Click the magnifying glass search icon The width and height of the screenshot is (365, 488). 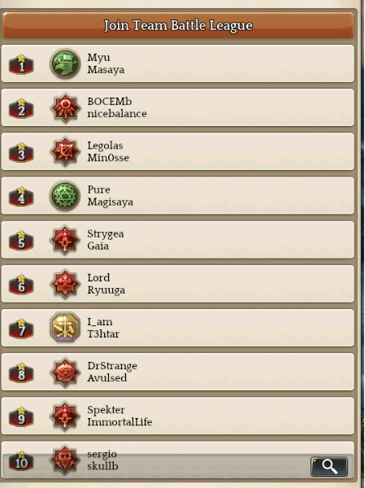click(x=329, y=466)
